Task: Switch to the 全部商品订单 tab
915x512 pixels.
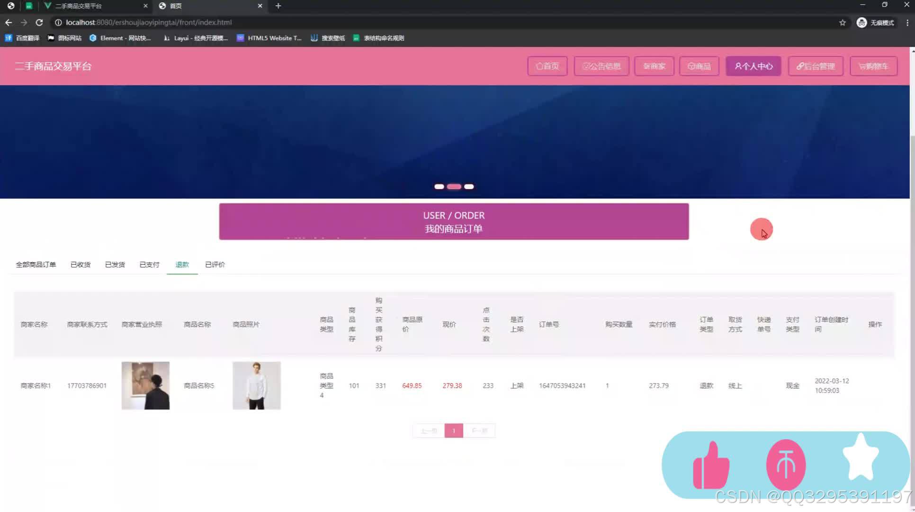Action: [x=36, y=265]
